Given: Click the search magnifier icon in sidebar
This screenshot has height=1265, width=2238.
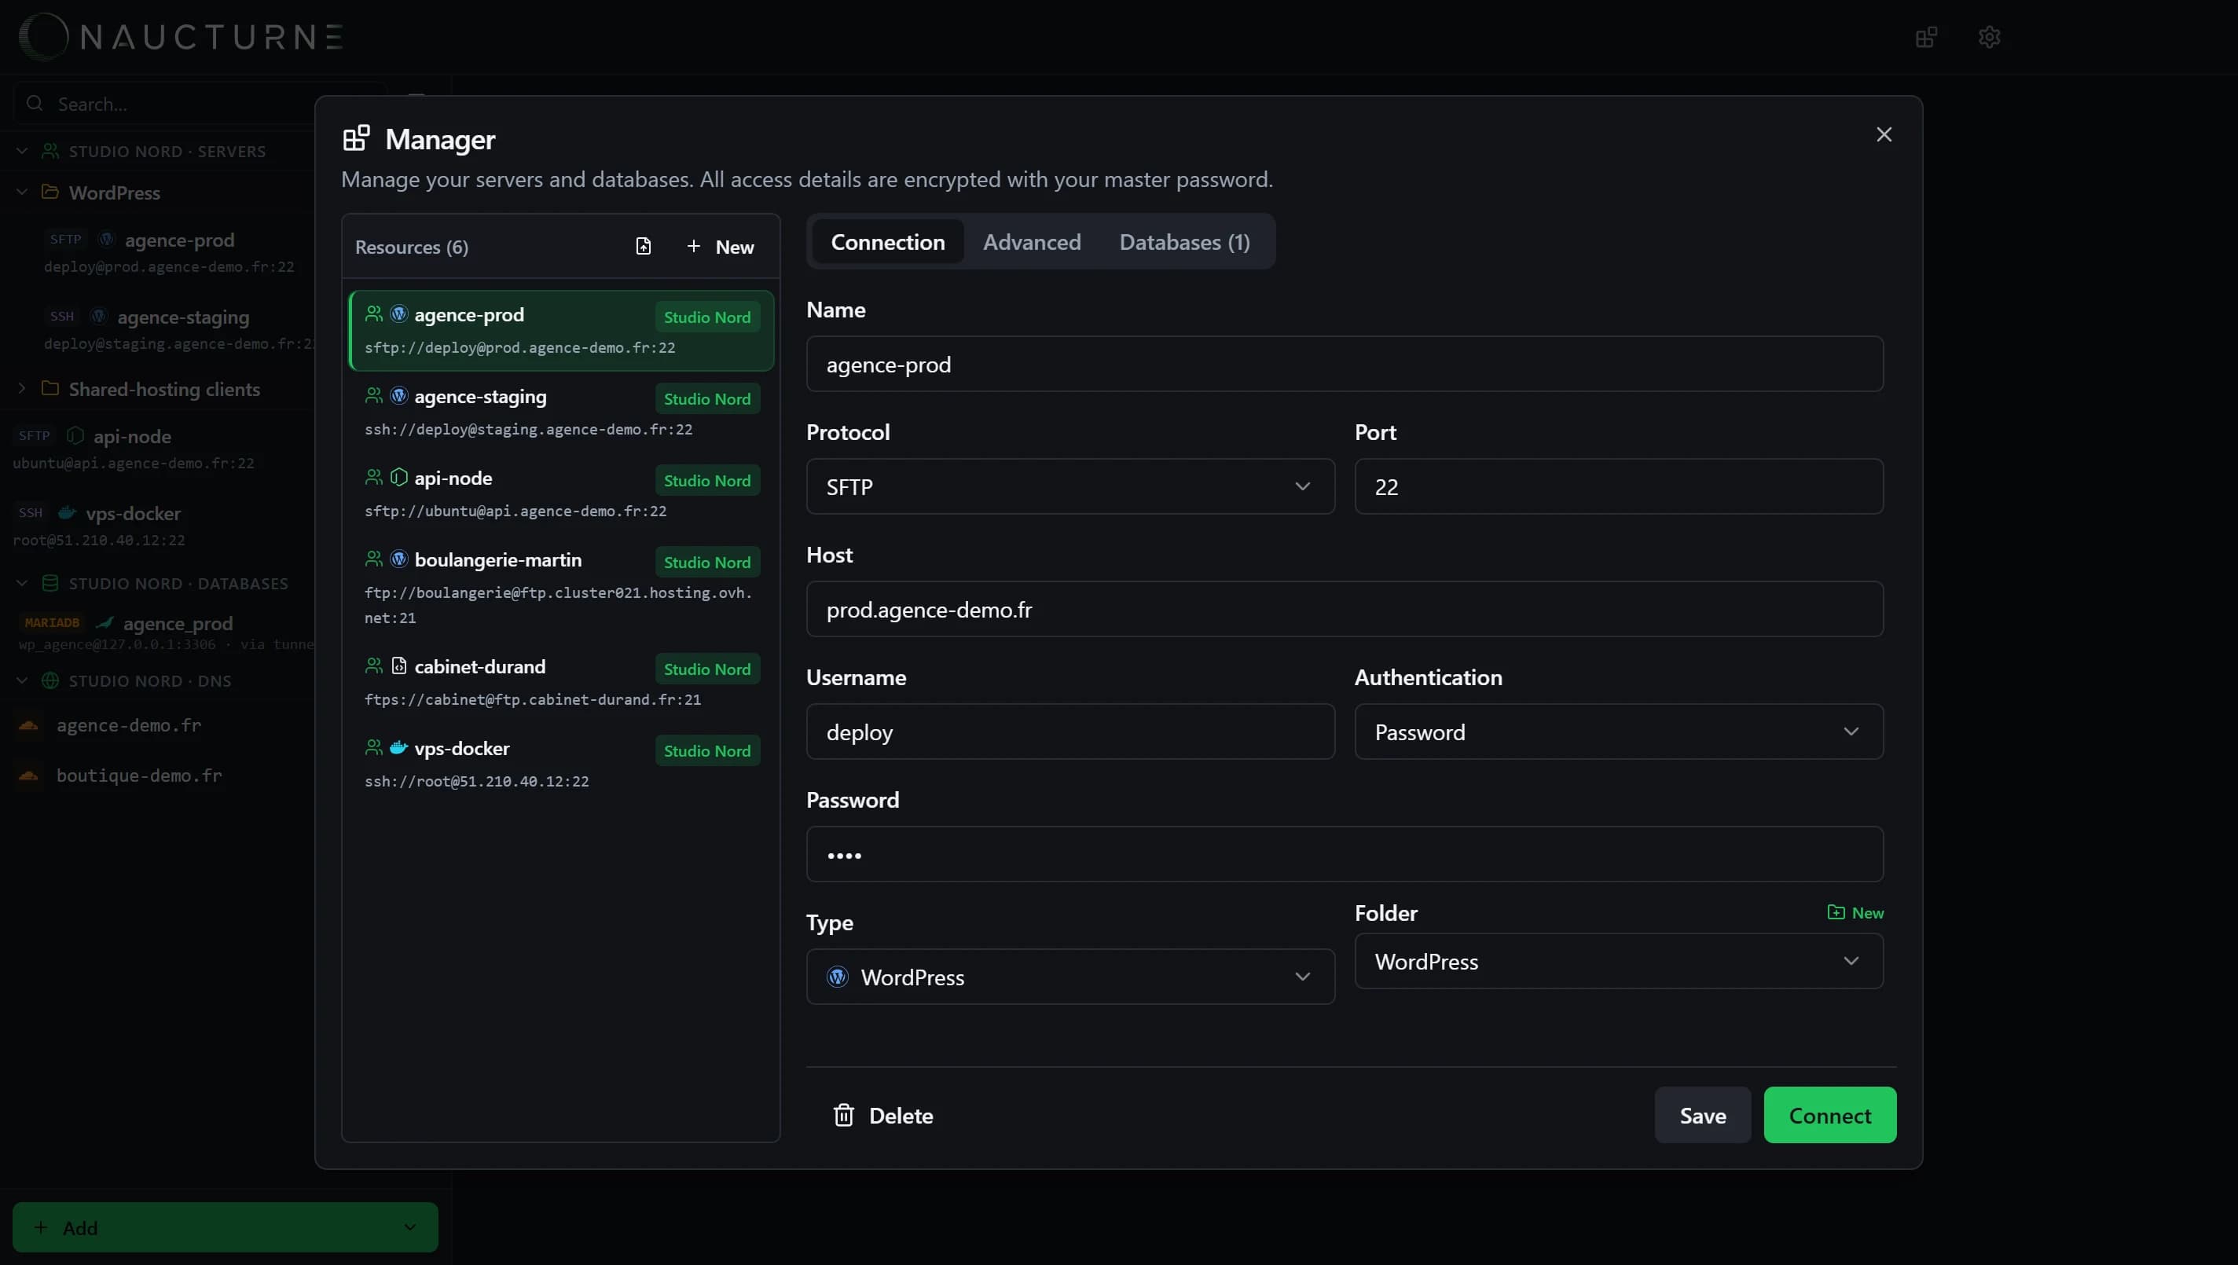Looking at the screenshot, I should (35, 104).
